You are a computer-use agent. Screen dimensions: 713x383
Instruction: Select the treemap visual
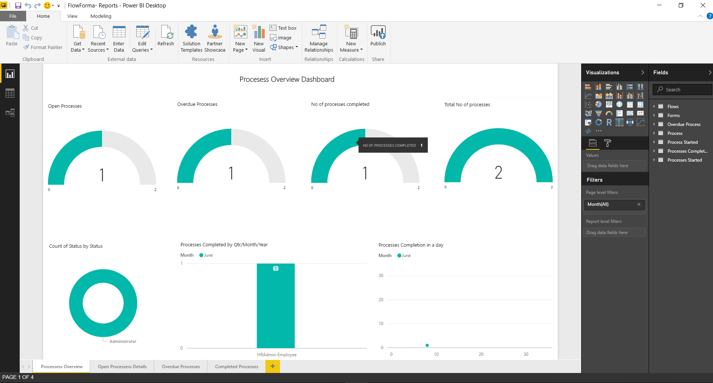tap(609, 104)
